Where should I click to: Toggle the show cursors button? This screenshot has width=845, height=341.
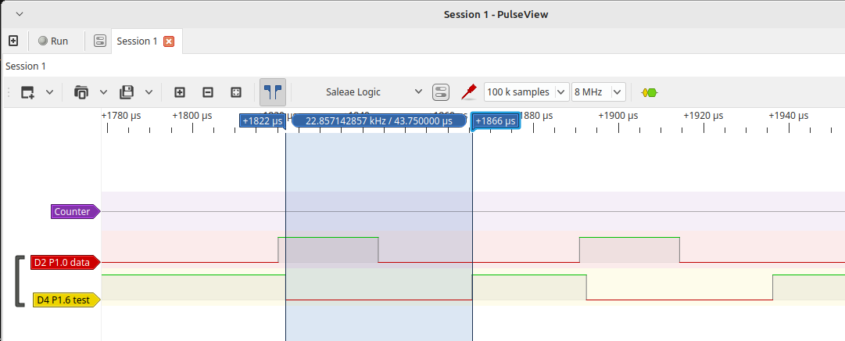coord(273,92)
